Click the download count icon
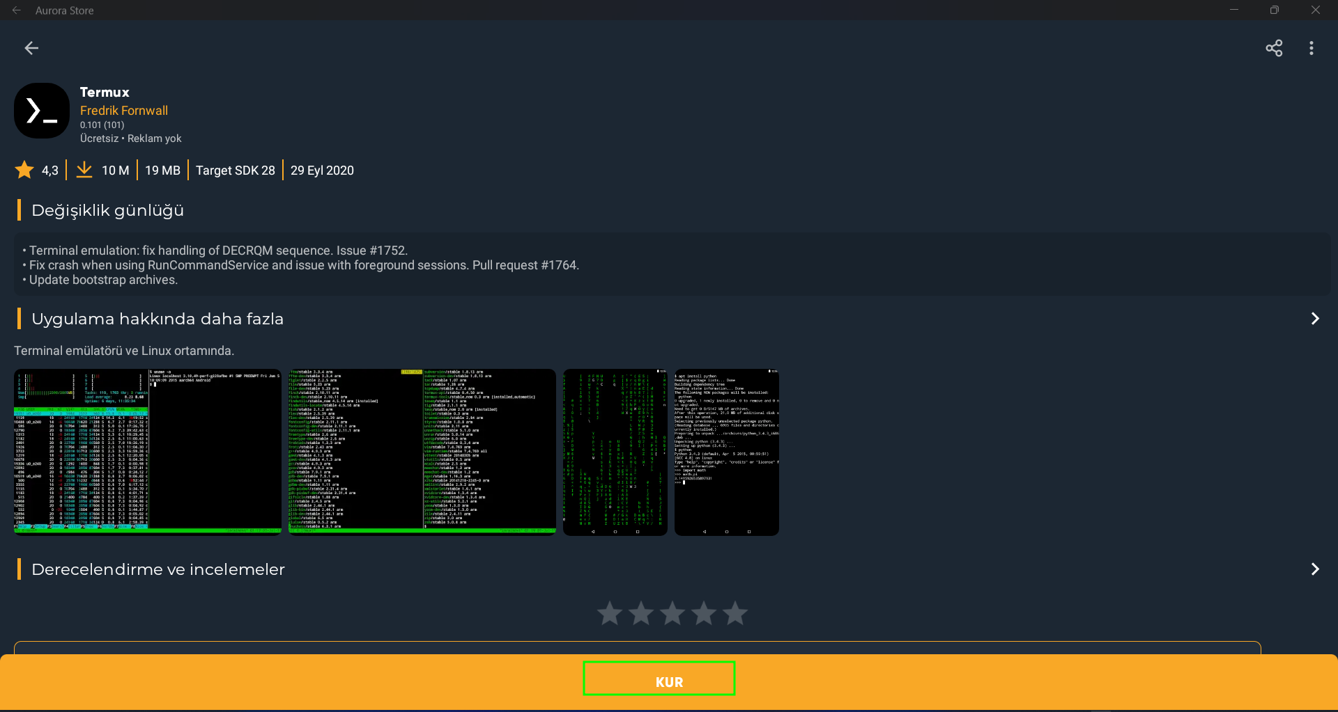The image size is (1338, 712). point(84,170)
